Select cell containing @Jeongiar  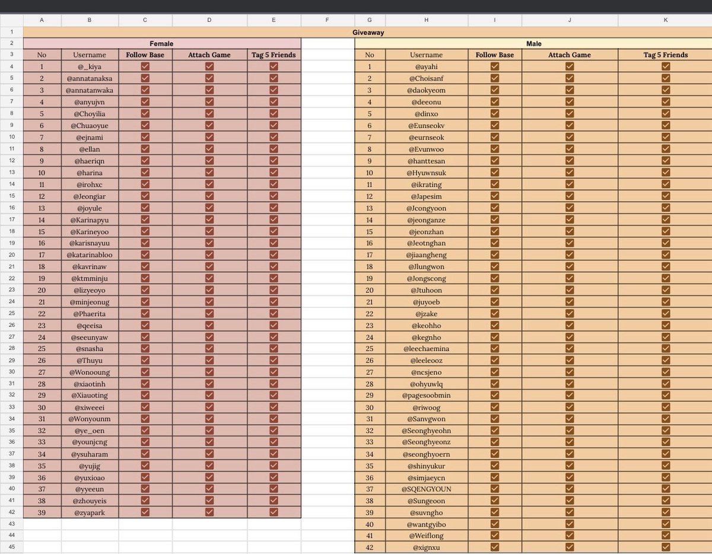tap(90, 196)
